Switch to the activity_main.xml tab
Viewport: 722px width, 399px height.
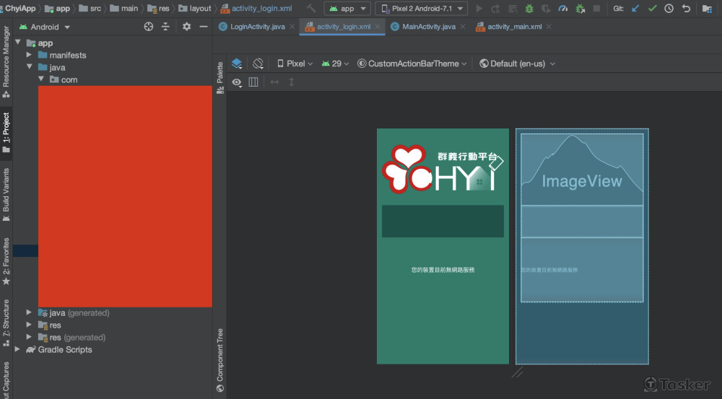click(514, 27)
